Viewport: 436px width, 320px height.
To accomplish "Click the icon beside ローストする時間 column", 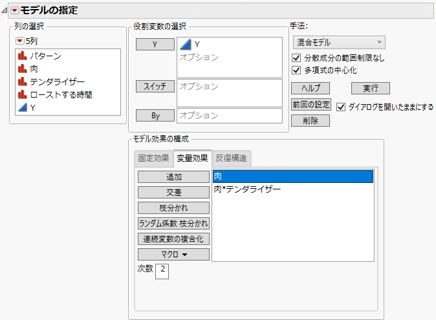I will (x=22, y=94).
